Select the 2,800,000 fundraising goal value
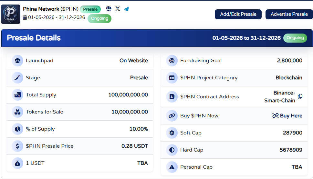 tap(289, 61)
